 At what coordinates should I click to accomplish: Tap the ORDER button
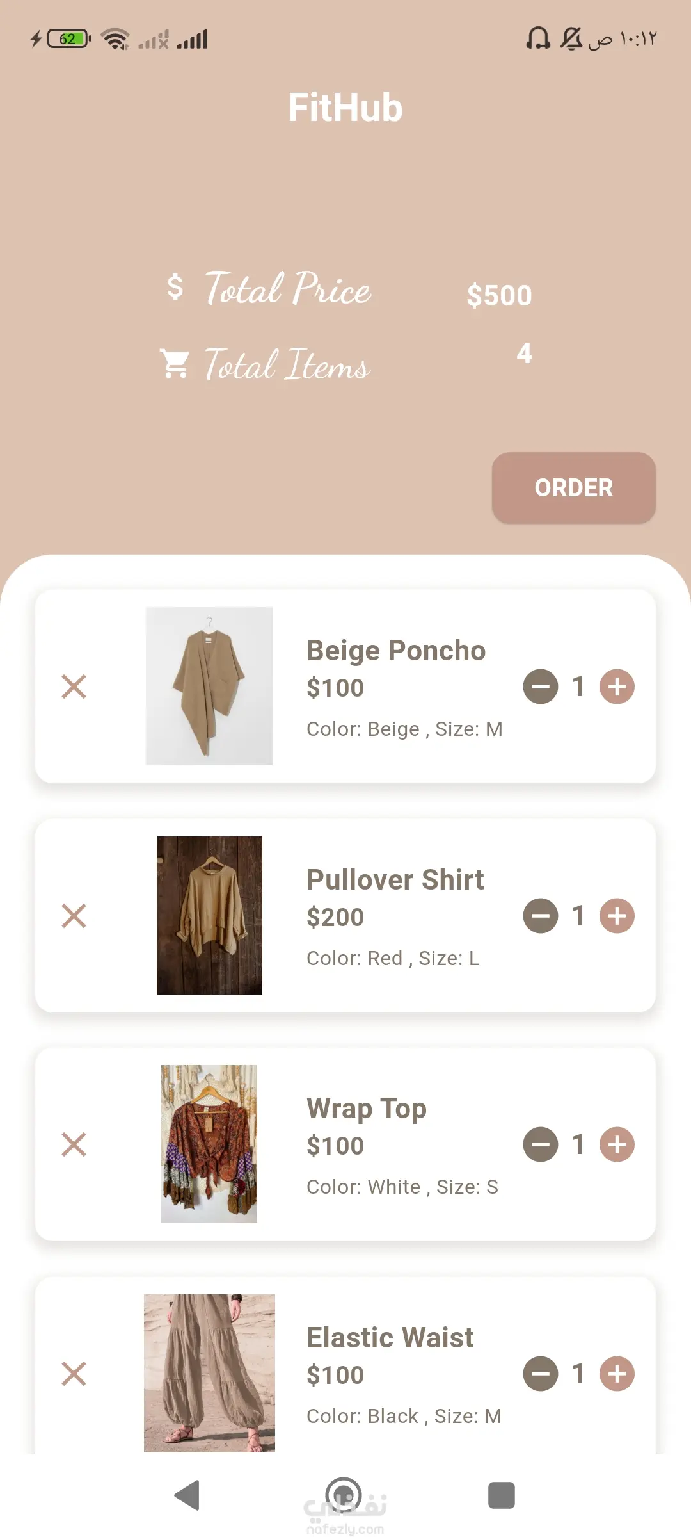573,488
